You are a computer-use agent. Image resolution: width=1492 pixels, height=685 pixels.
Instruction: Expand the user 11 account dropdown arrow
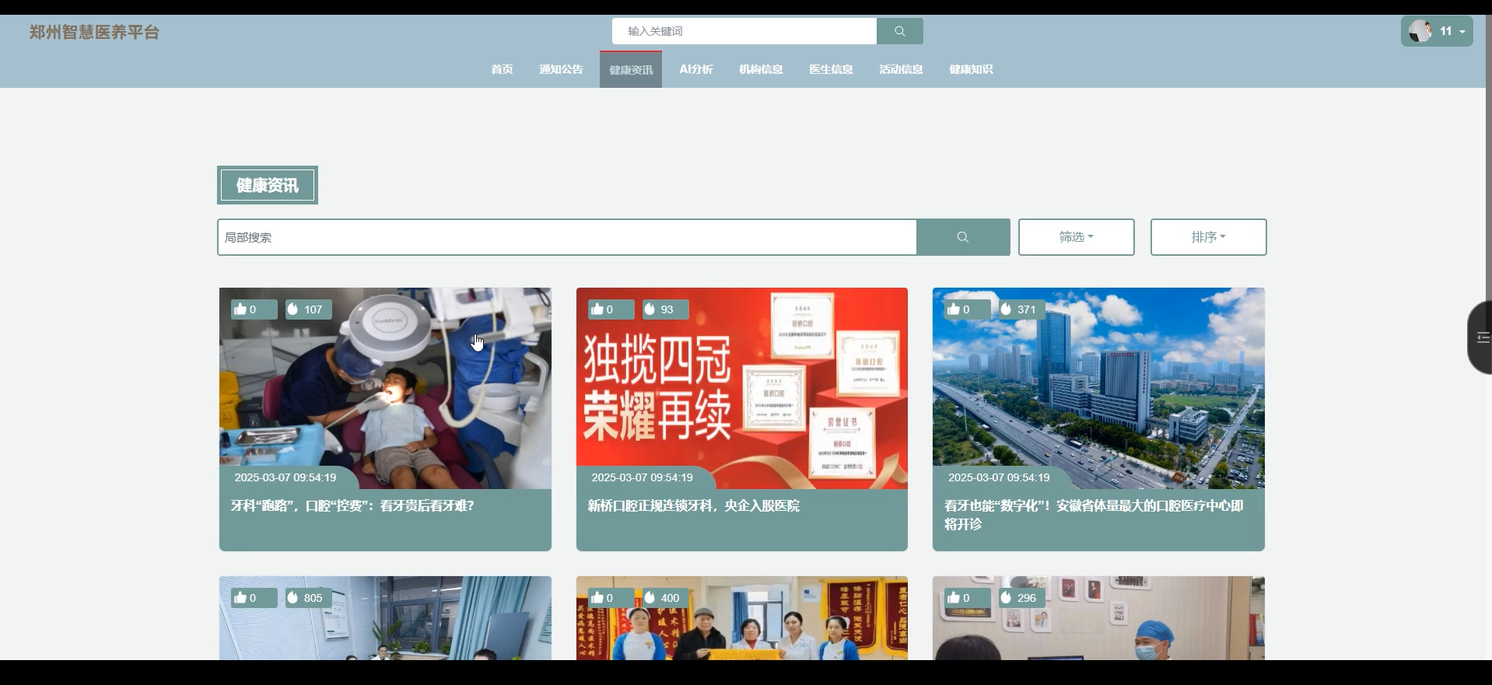[1462, 32]
